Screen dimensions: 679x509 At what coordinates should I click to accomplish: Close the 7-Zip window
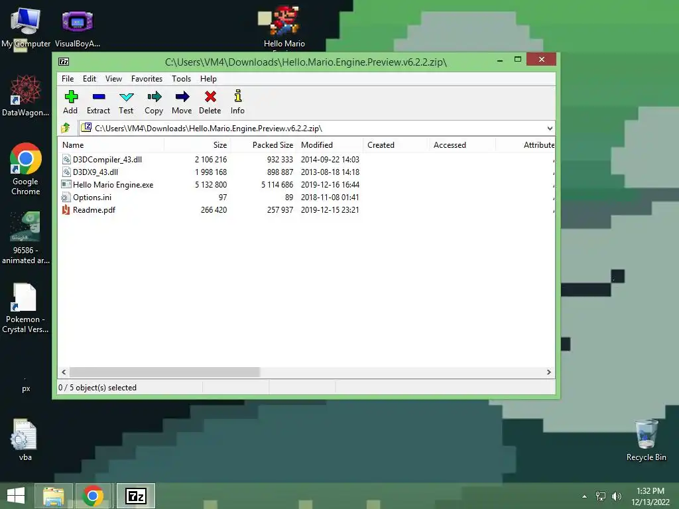pyautogui.click(x=541, y=59)
